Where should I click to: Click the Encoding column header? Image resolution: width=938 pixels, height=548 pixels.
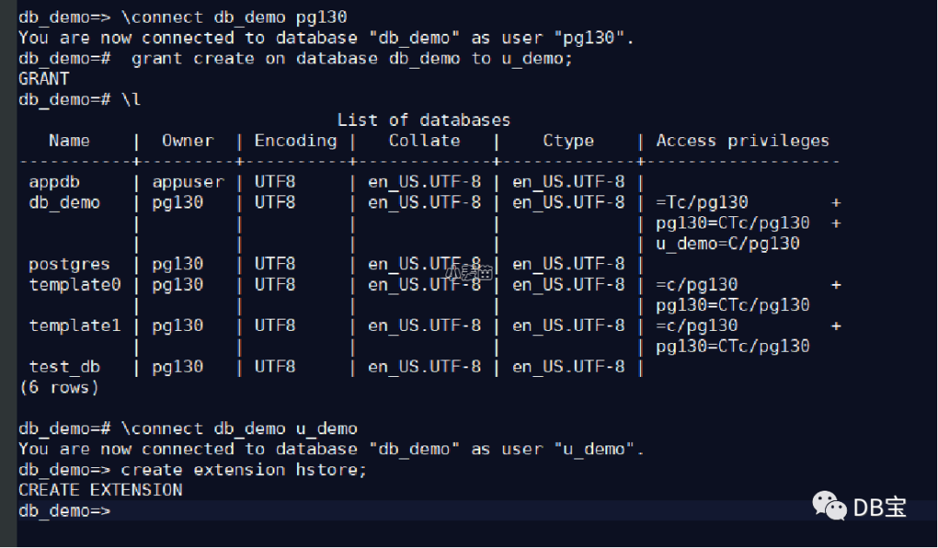pyautogui.click(x=295, y=141)
